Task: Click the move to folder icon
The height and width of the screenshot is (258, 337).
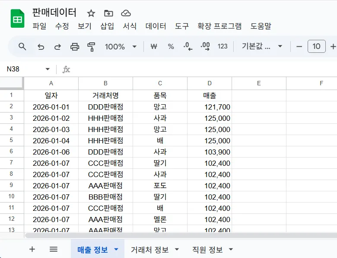Action: point(108,13)
